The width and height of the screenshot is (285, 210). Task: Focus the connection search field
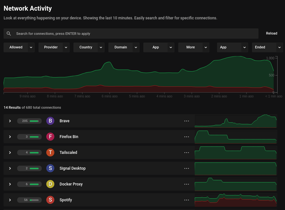[x=131, y=34]
